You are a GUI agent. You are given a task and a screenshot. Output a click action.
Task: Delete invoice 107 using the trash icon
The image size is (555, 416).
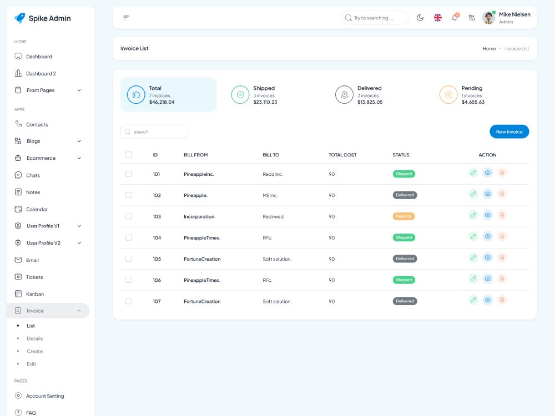click(x=502, y=300)
